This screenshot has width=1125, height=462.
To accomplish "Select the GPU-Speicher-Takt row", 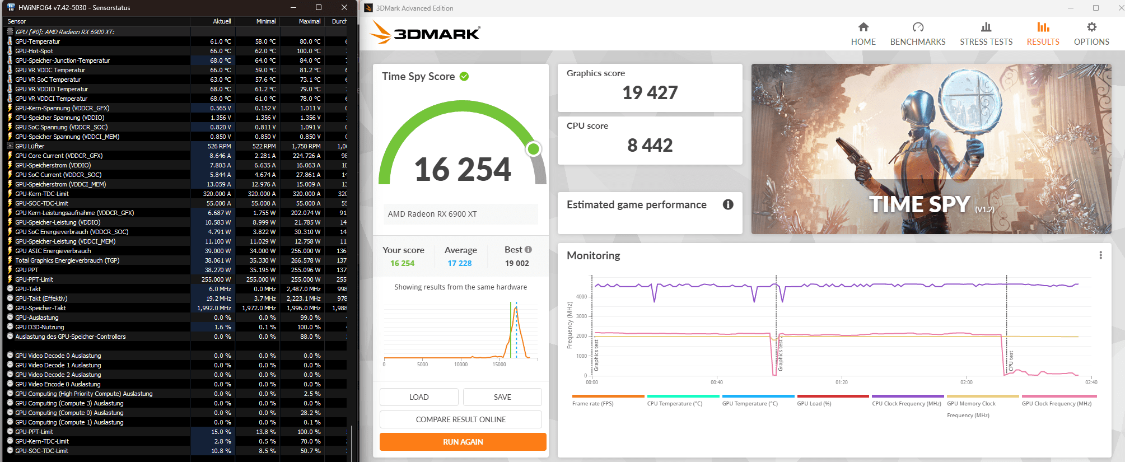I will pos(176,308).
